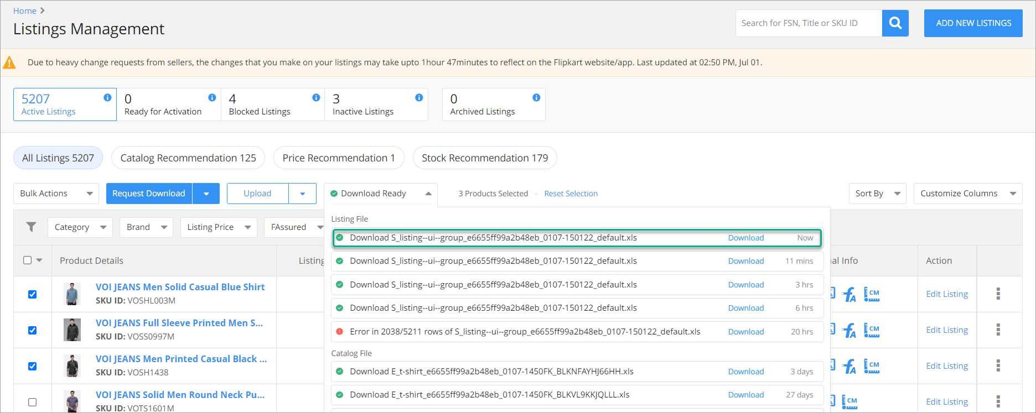Open the 3 Inactive Listings card
This screenshot has height=413, width=1036.
point(376,104)
